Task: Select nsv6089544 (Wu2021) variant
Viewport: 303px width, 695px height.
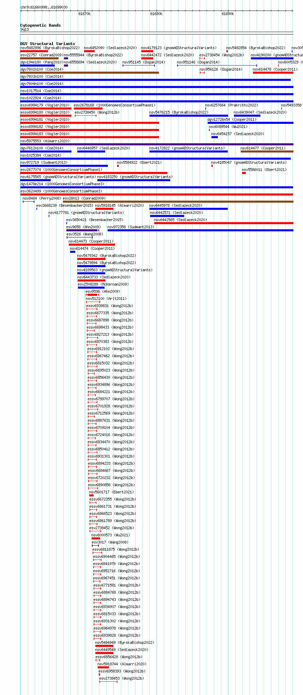Action: (x=228, y=127)
